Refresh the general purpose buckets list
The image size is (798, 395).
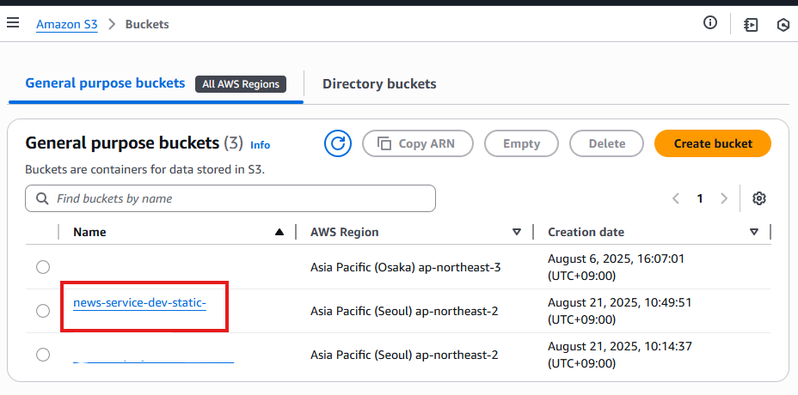pyautogui.click(x=338, y=143)
